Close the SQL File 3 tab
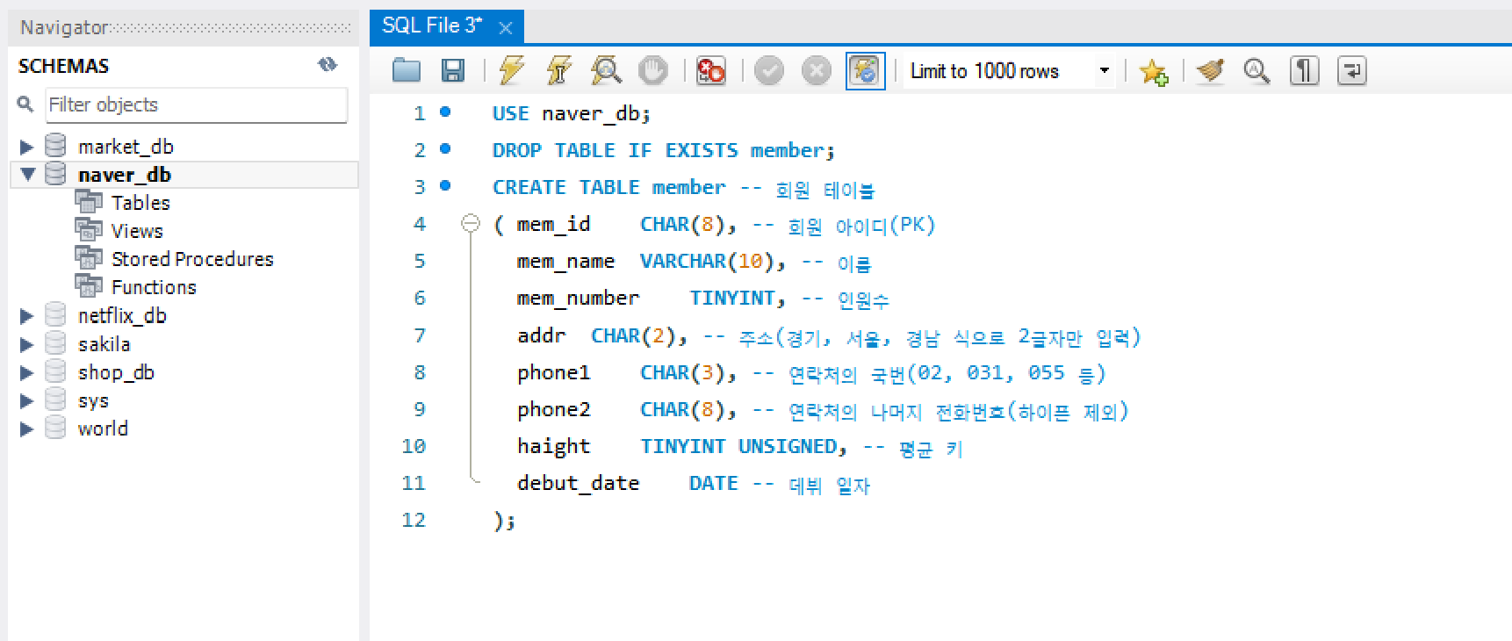The height and width of the screenshot is (641, 1512). pyautogui.click(x=506, y=28)
